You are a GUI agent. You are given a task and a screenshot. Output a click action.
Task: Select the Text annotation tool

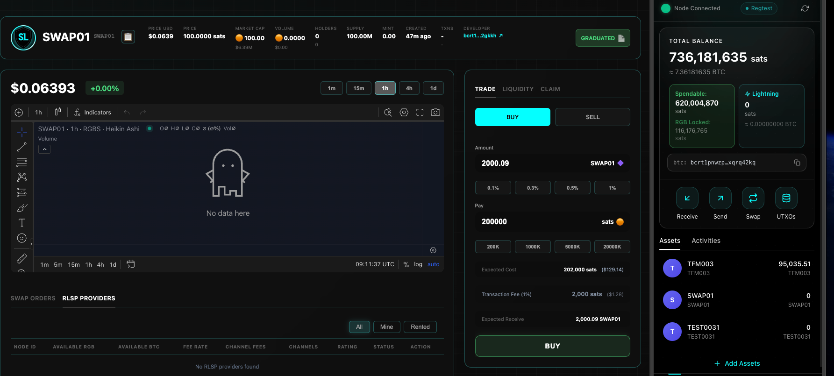click(22, 223)
